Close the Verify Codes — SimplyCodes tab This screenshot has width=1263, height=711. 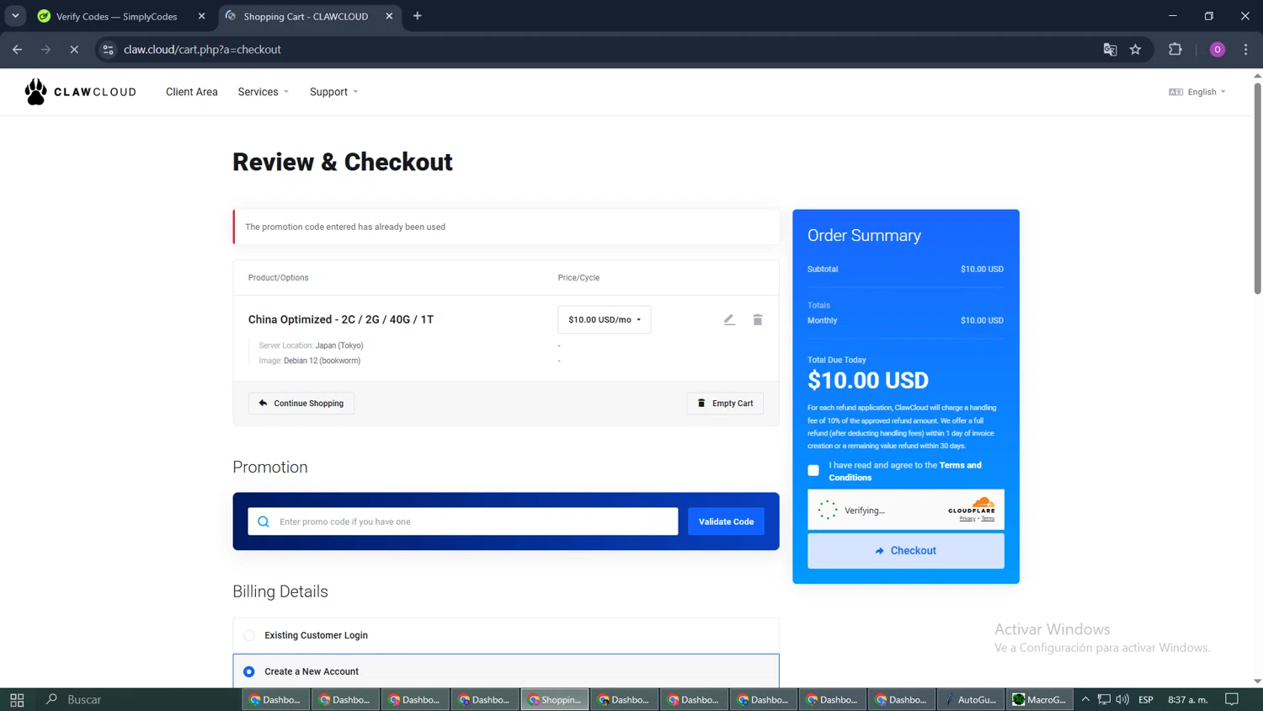point(201,16)
